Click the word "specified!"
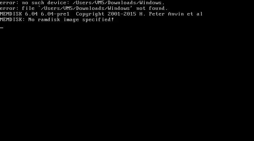This screenshot has height=141, width=254. tap(98, 20)
